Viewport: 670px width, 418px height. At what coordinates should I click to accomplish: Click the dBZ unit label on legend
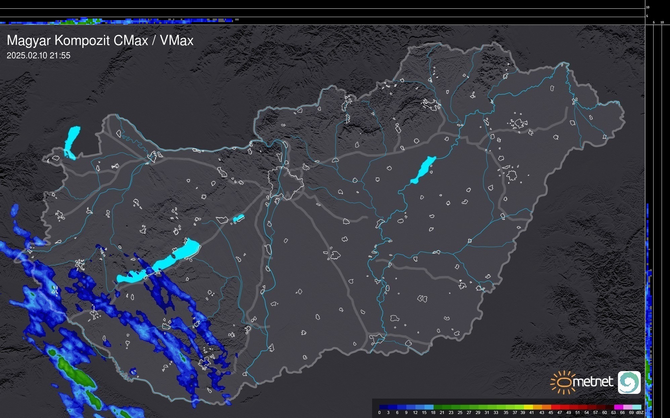[640, 413]
